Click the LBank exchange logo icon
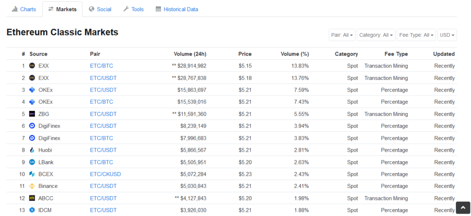 pos(32,162)
